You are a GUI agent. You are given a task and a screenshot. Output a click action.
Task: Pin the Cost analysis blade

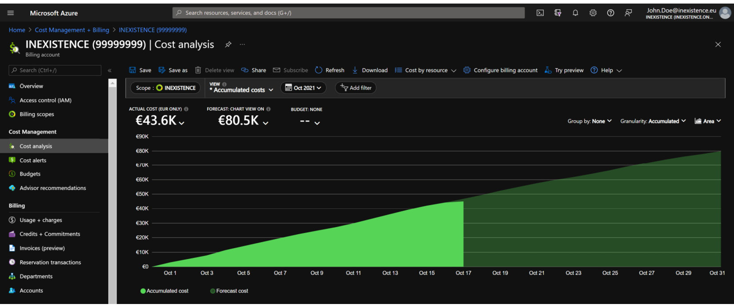click(x=228, y=44)
